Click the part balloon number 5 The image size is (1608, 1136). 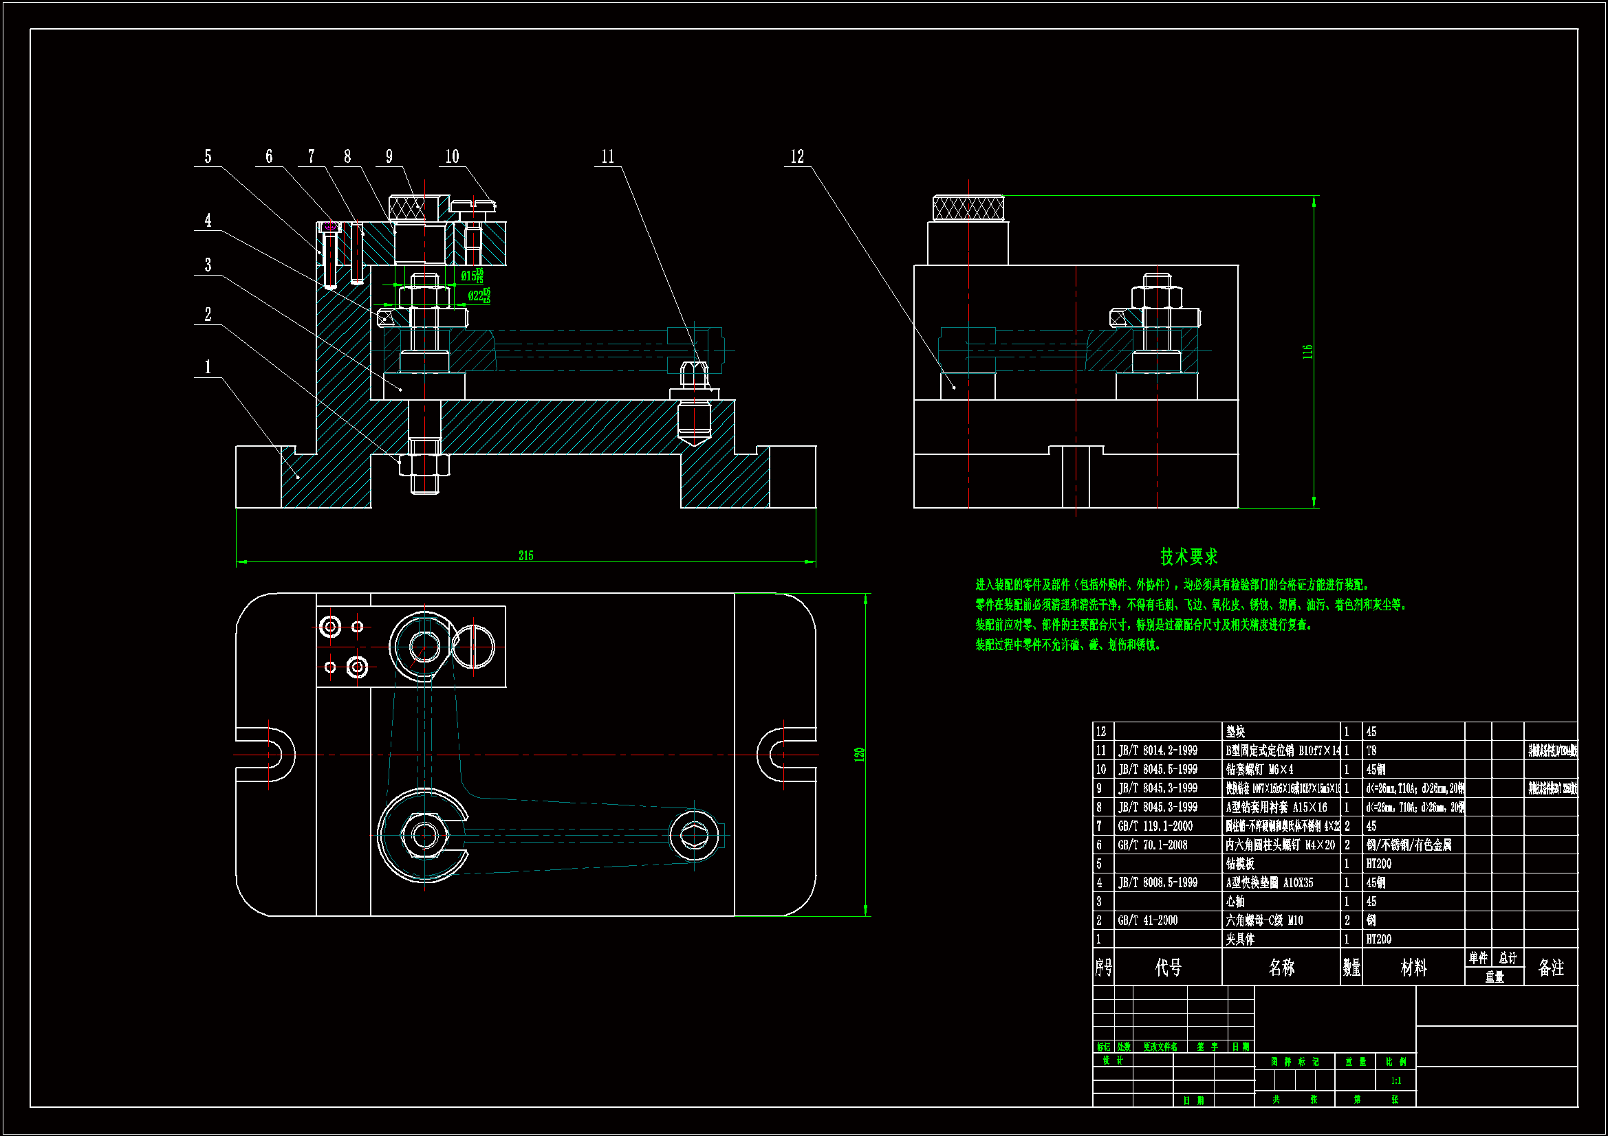(x=207, y=157)
